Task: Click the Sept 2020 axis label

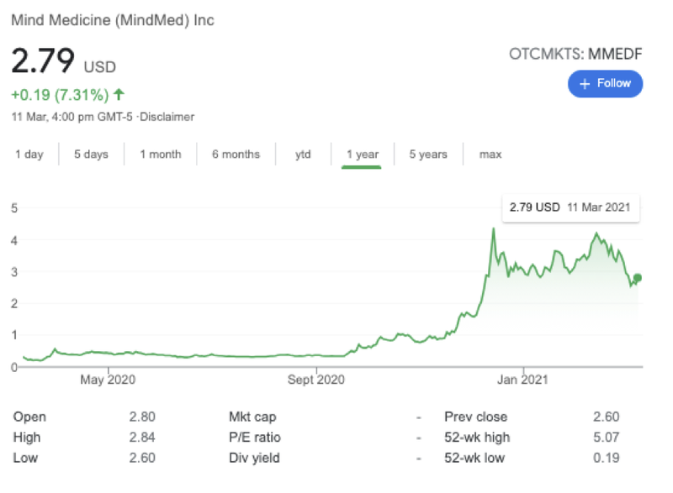Action: pyautogui.click(x=316, y=380)
